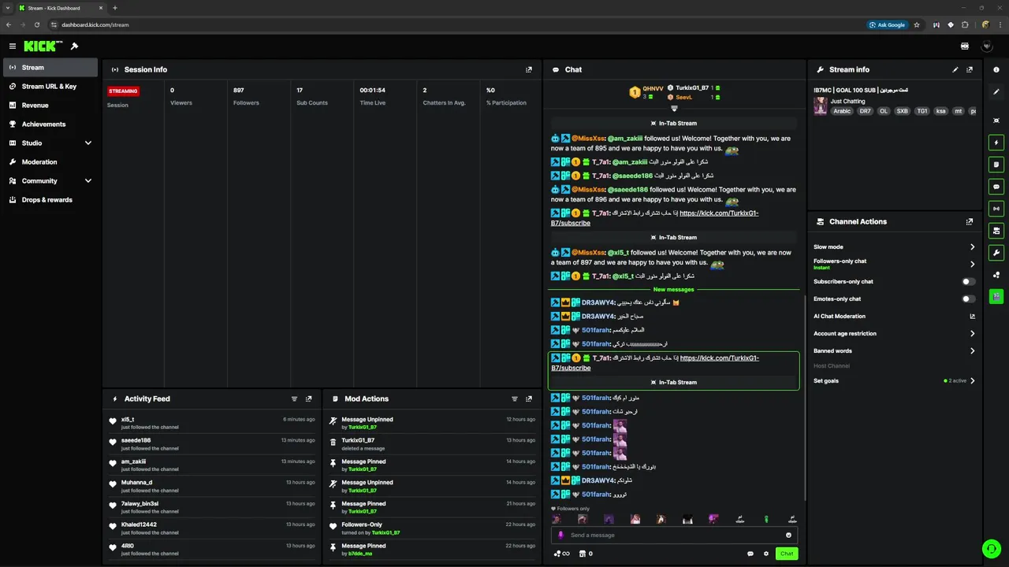The width and height of the screenshot is (1009, 567).
Task: Click the moderator hammer icon in header
Action: point(74,46)
